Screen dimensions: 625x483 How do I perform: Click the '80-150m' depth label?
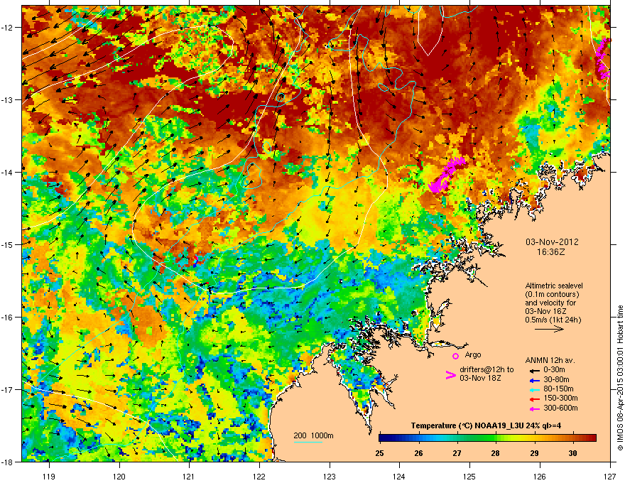[x=558, y=389]
